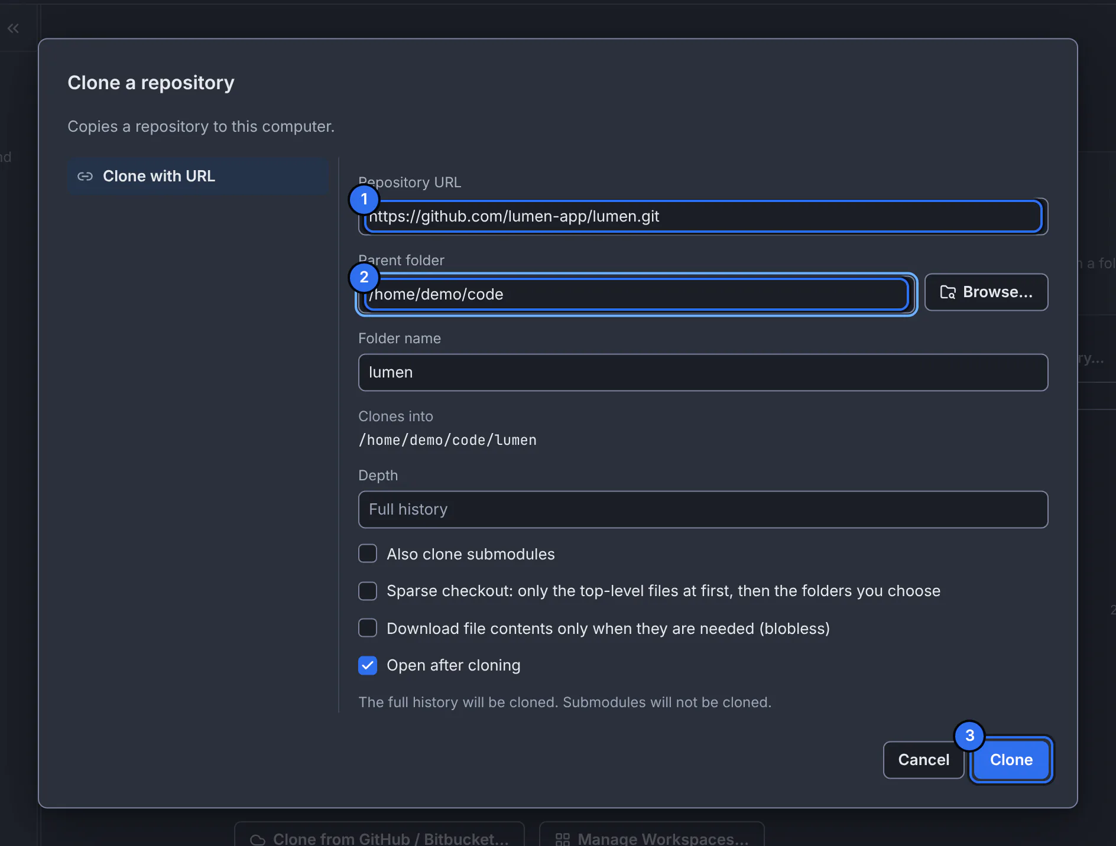This screenshot has width=1116, height=846.
Task: Focus the Repository URL input field
Action: [703, 216]
